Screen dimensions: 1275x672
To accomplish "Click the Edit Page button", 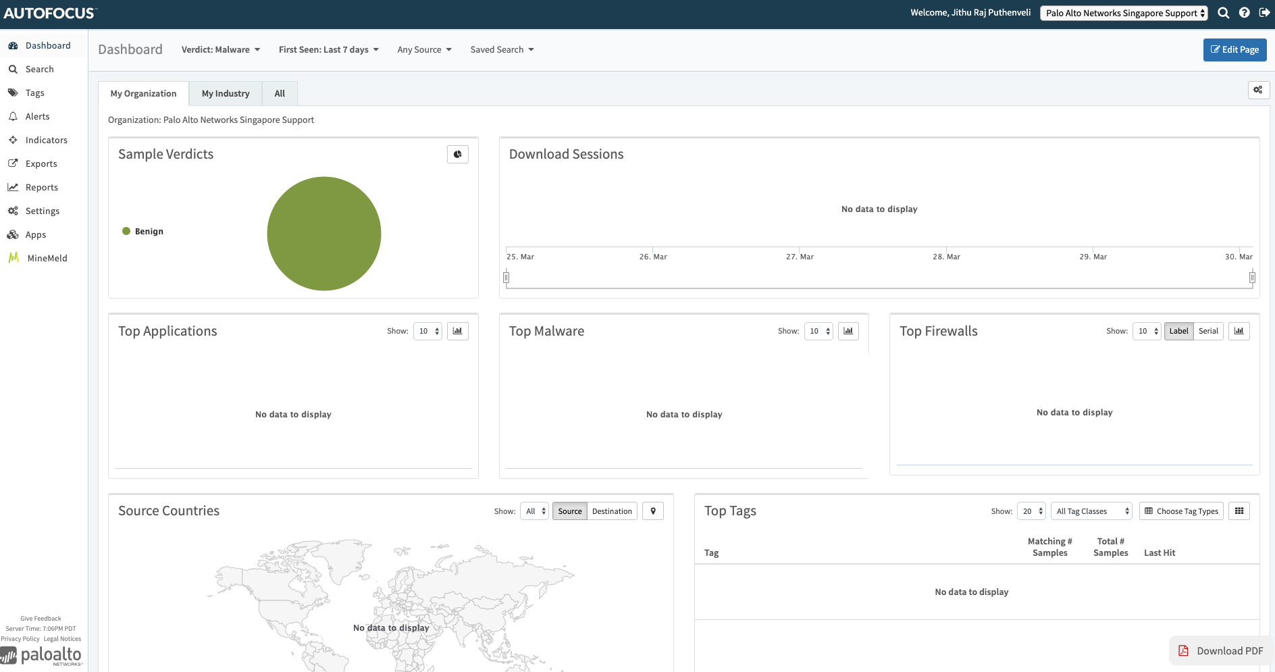I will coord(1234,50).
